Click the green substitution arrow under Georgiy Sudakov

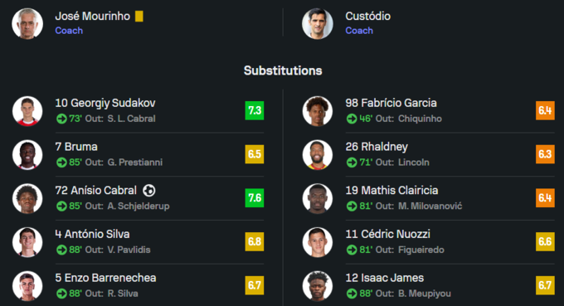click(x=61, y=119)
